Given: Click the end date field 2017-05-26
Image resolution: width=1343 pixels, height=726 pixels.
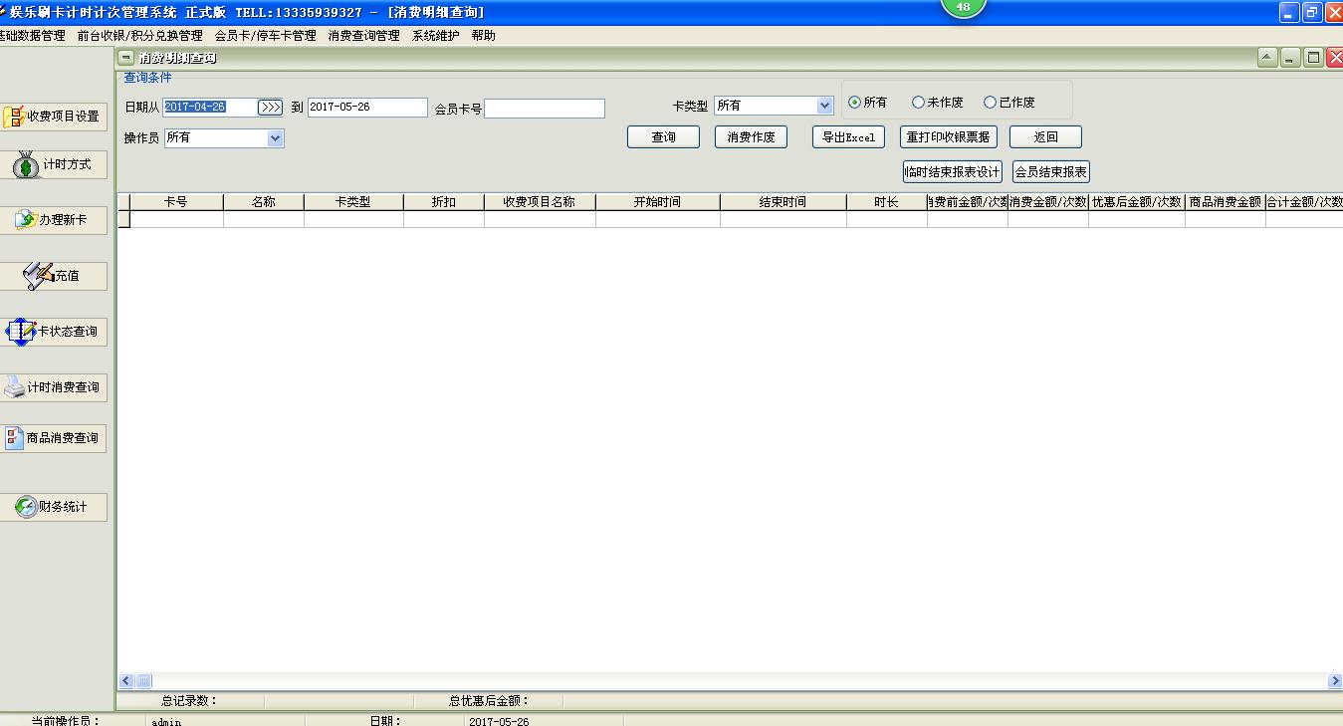Looking at the screenshot, I should (367, 108).
